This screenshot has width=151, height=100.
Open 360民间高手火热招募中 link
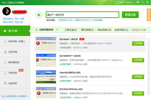click(x=17, y=96)
